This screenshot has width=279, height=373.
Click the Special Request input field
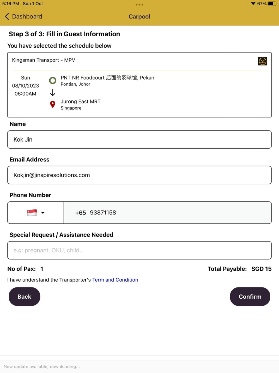coord(139,250)
